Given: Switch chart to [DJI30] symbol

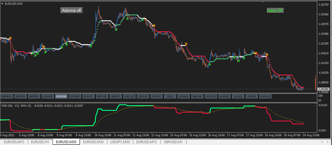Looking at the screenshot, I should pyautogui.click(x=238, y=96).
